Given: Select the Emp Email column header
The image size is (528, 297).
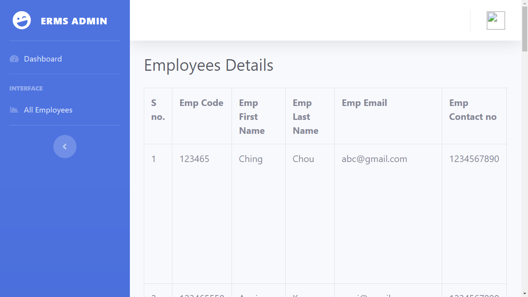Looking at the screenshot, I should tap(364, 102).
